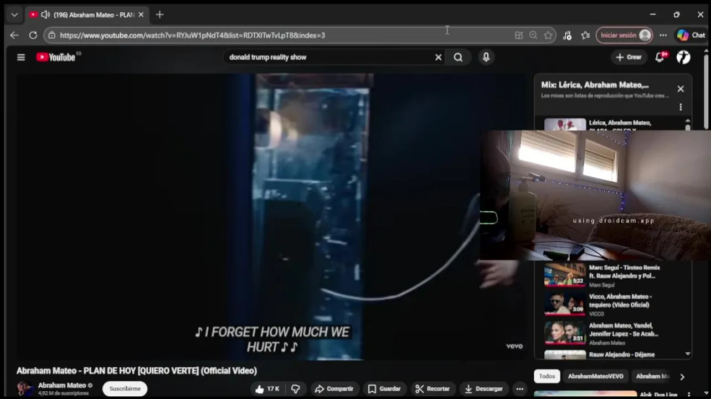711x399 pixels.
Task: Open more actions three dots below the video
Action: point(519,388)
